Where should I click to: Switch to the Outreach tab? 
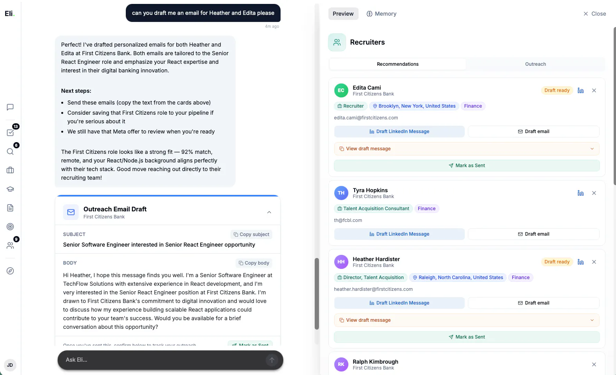point(535,64)
